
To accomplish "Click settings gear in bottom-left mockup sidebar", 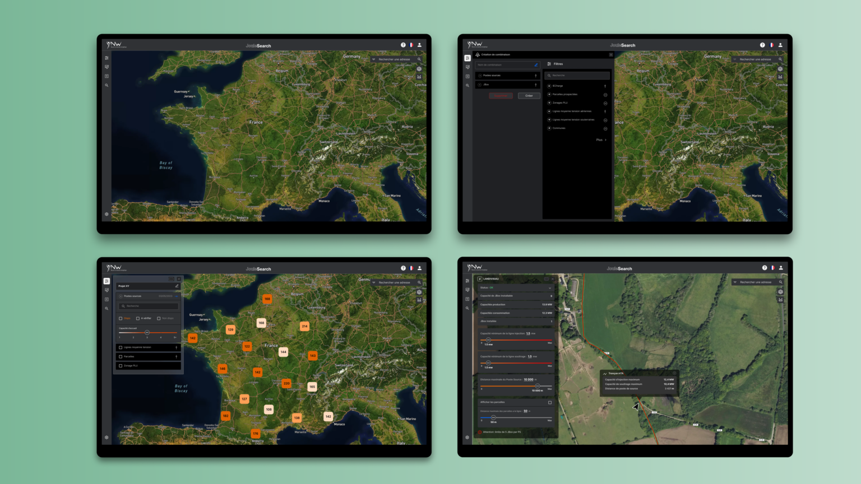I will [107, 438].
